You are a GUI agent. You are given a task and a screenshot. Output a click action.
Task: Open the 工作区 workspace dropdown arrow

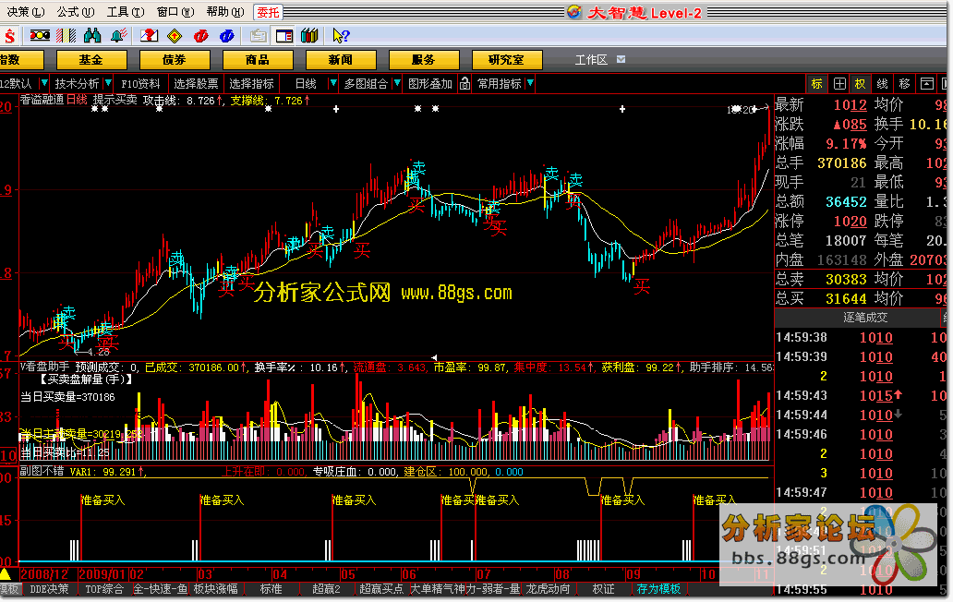click(x=621, y=59)
